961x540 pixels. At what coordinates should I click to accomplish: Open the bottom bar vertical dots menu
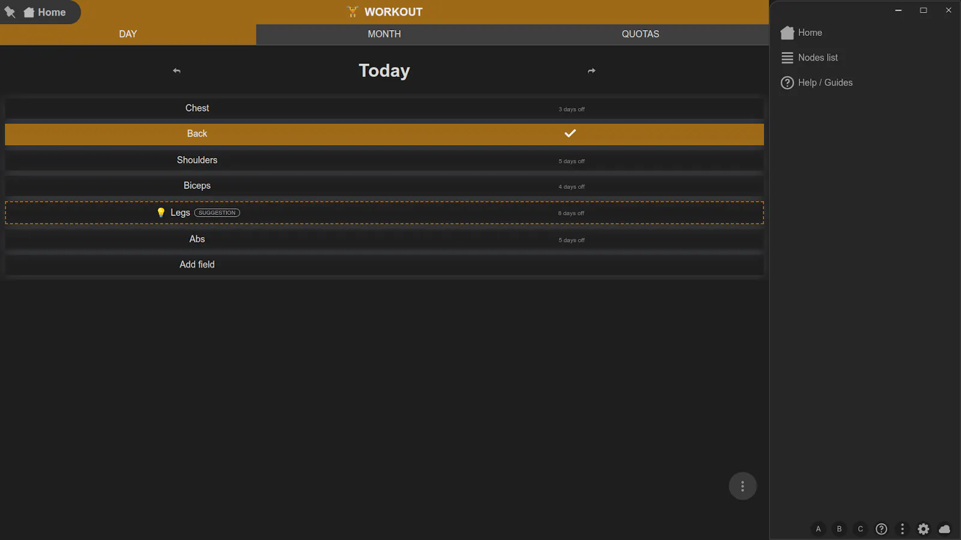click(902, 529)
